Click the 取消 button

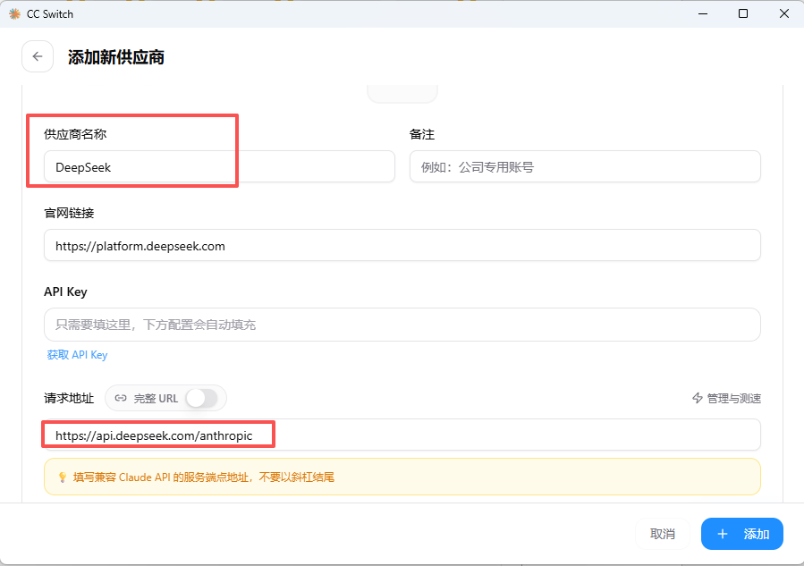point(663,534)
